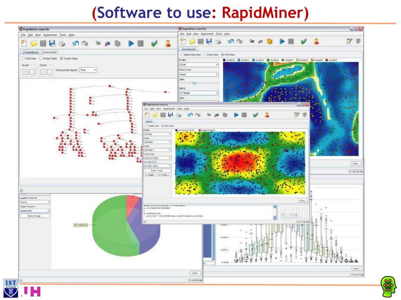Click Open folder icon in front density plot window
Viewport: 401px width, 300px height.
point(155,115)
